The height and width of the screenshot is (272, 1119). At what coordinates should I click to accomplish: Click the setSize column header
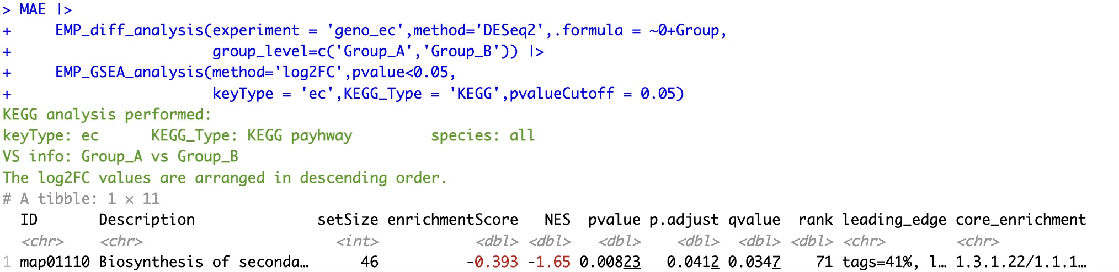click(348, 220)
